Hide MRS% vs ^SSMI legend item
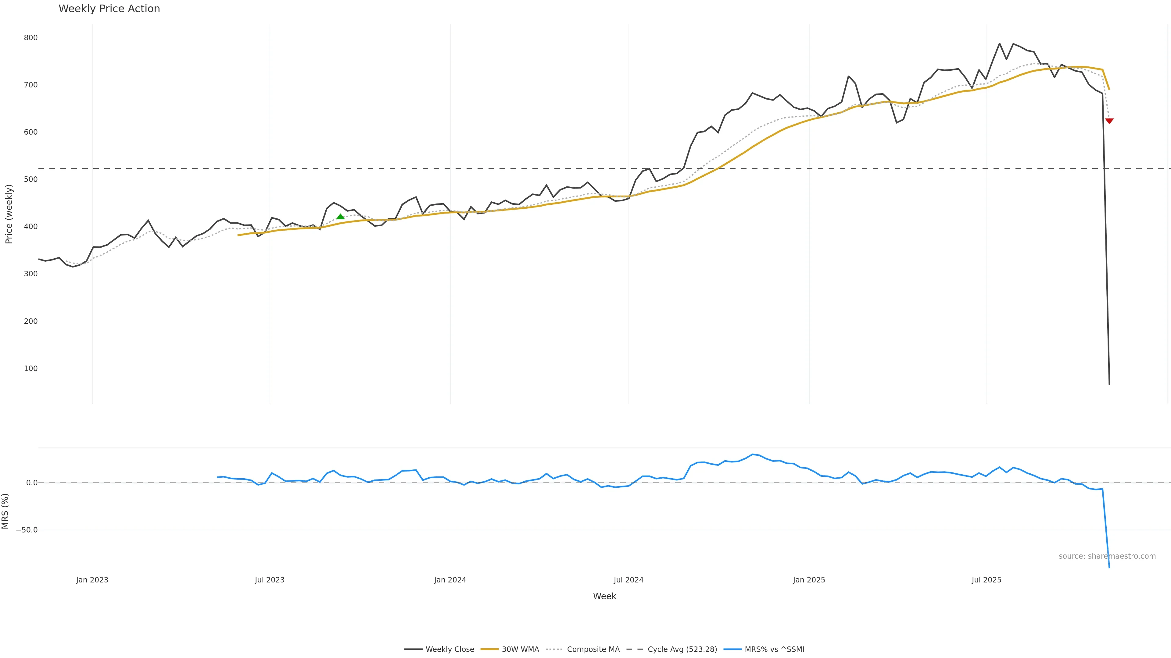This screenshot has height=658, width=1171. [774, 649]
